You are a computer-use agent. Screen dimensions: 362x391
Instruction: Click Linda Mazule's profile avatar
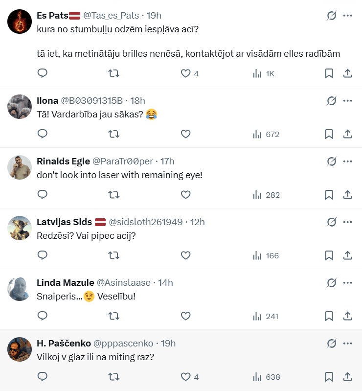coord(20,289)
